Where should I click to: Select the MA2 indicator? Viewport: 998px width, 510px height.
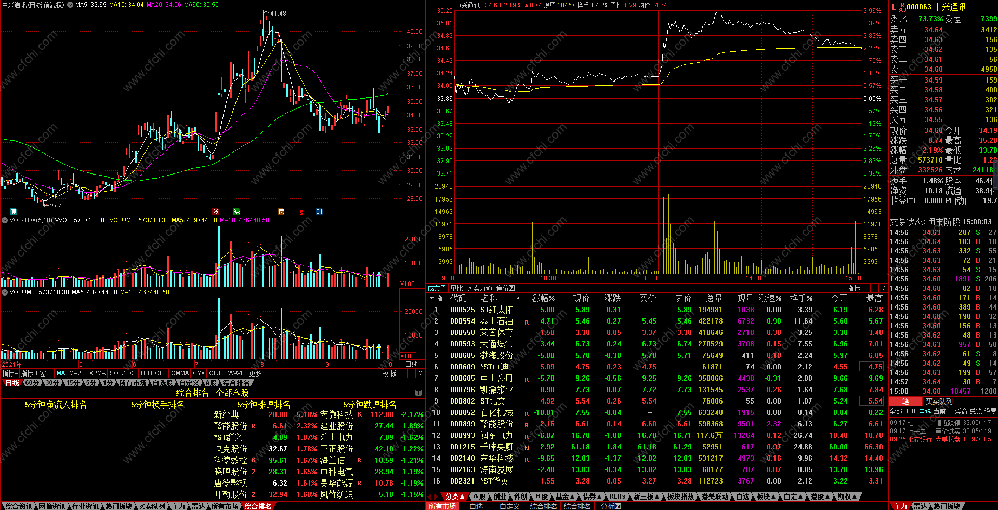pos(75,373)
